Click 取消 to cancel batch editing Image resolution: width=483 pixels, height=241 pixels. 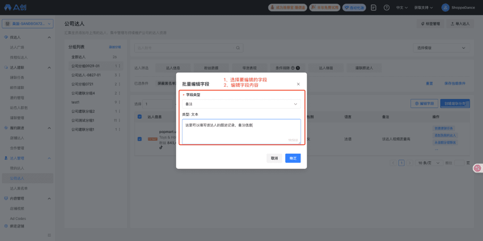pyautogui.click(x=274, y=158)
